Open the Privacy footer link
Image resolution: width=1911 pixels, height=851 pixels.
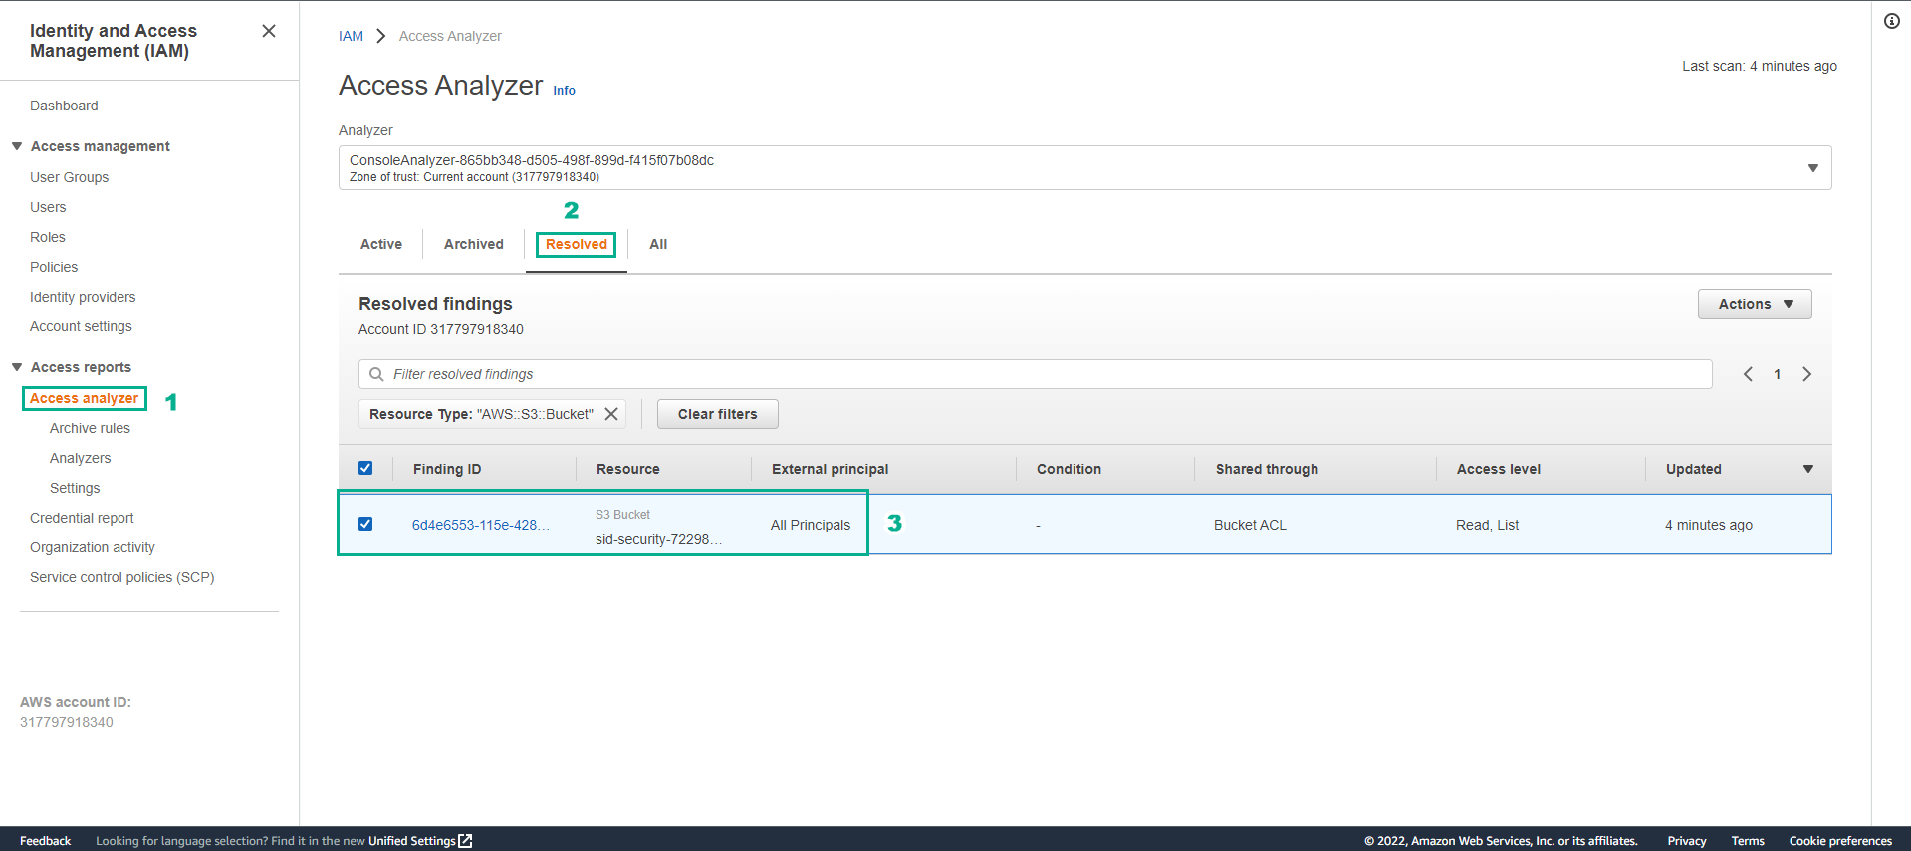[1687, 841]
